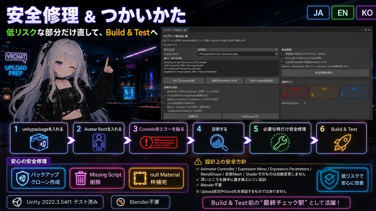Click the Markdownコピー button

click(x=251, y=116)
